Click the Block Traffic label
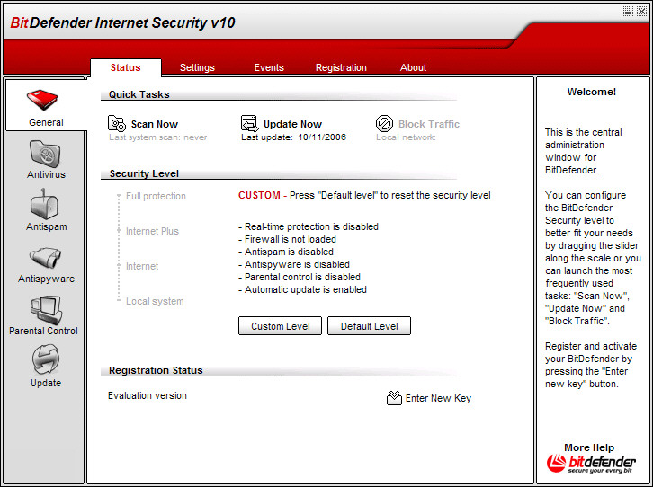Image resolution: width=653 pixels, height=487 pixels. pos(429,124)
